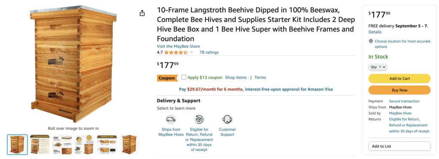The height and width of the screenshot is (159, 439).
Task: Click the location pin icon near delivery options
Action: [371, 41]
